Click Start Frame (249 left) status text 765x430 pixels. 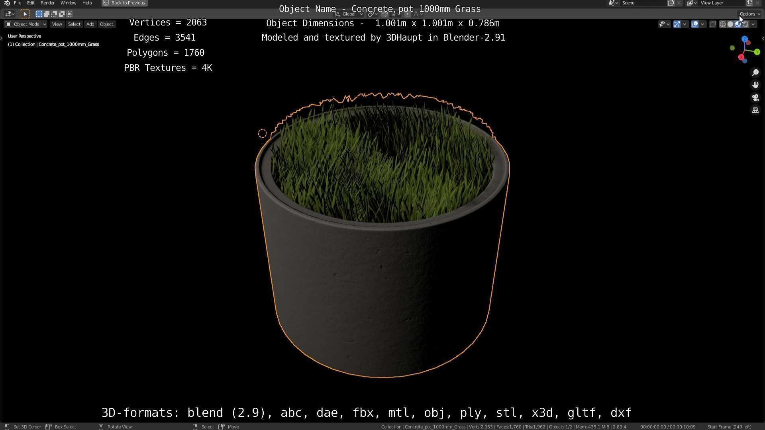point(729,427)
